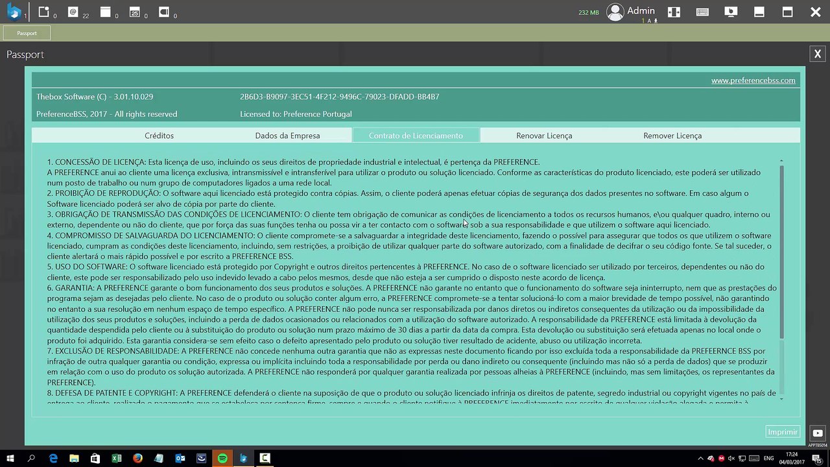Show hidden system tray icons
Viewport: 830px width, 467px height.
(701, 459)
